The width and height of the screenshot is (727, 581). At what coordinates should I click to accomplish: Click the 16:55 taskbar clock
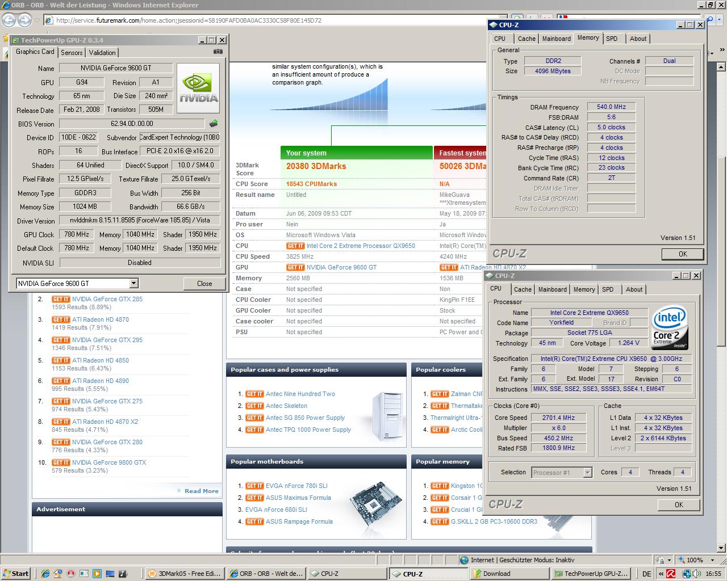tap(713, 574)
